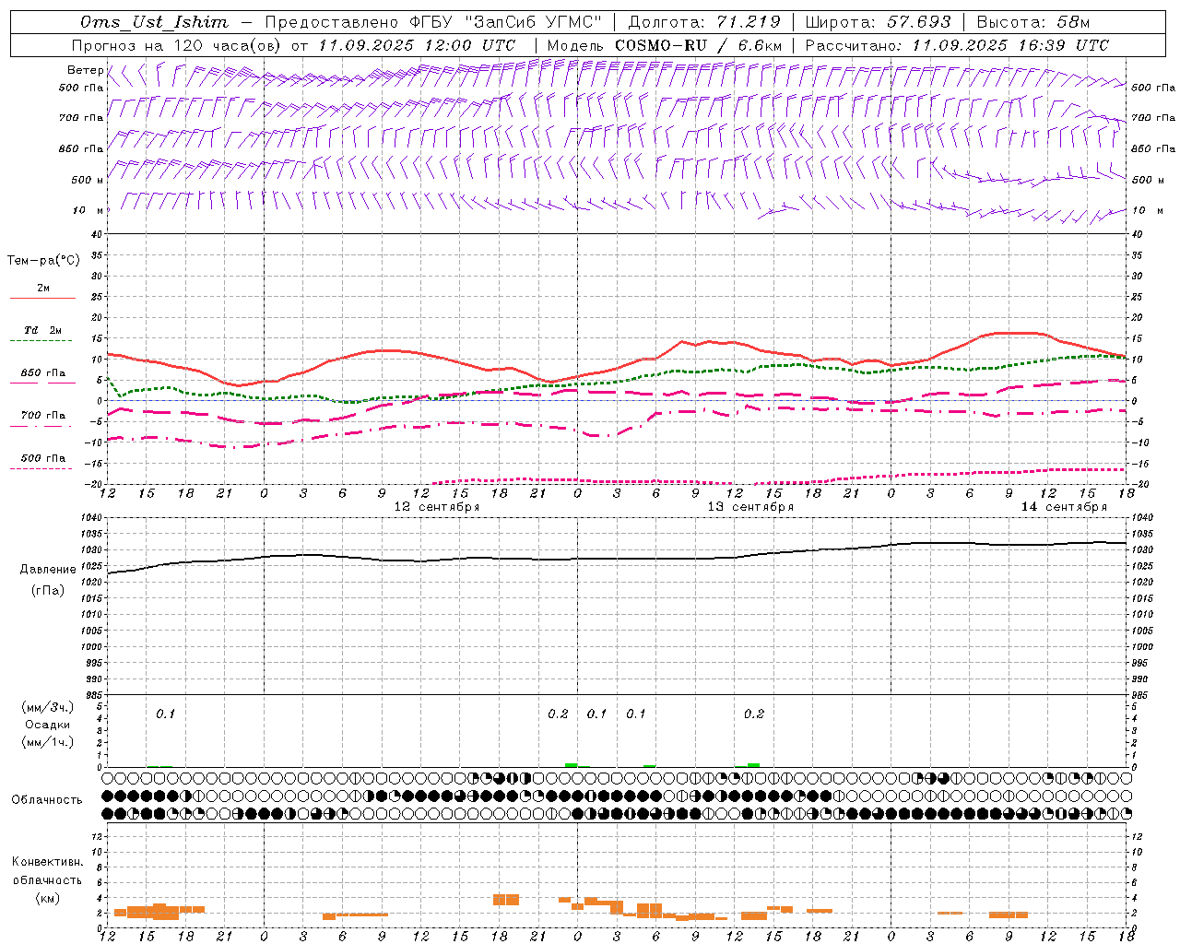
Task: Click the Тем-ра(°C) temperature panel label
Action: (43, 261)
